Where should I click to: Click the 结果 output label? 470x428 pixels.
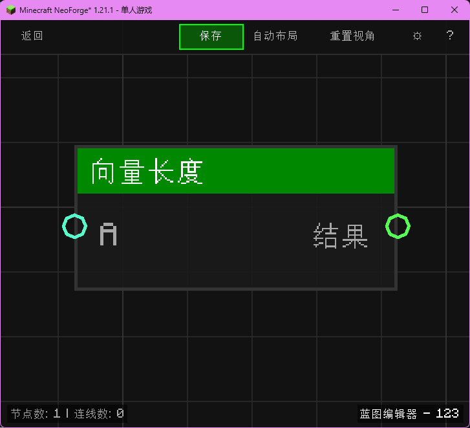pos(341,236)
